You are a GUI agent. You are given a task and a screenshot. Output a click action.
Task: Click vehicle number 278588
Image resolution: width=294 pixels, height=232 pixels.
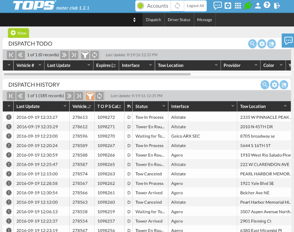80,155
